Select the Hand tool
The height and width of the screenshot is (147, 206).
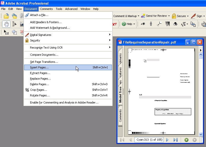tap(6, 24)
